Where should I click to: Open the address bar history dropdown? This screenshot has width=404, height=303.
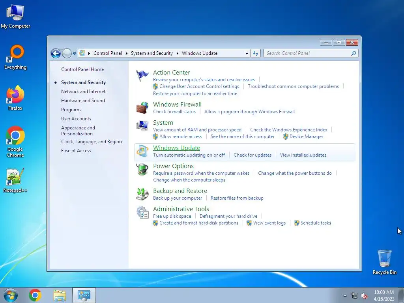point(247,53)
